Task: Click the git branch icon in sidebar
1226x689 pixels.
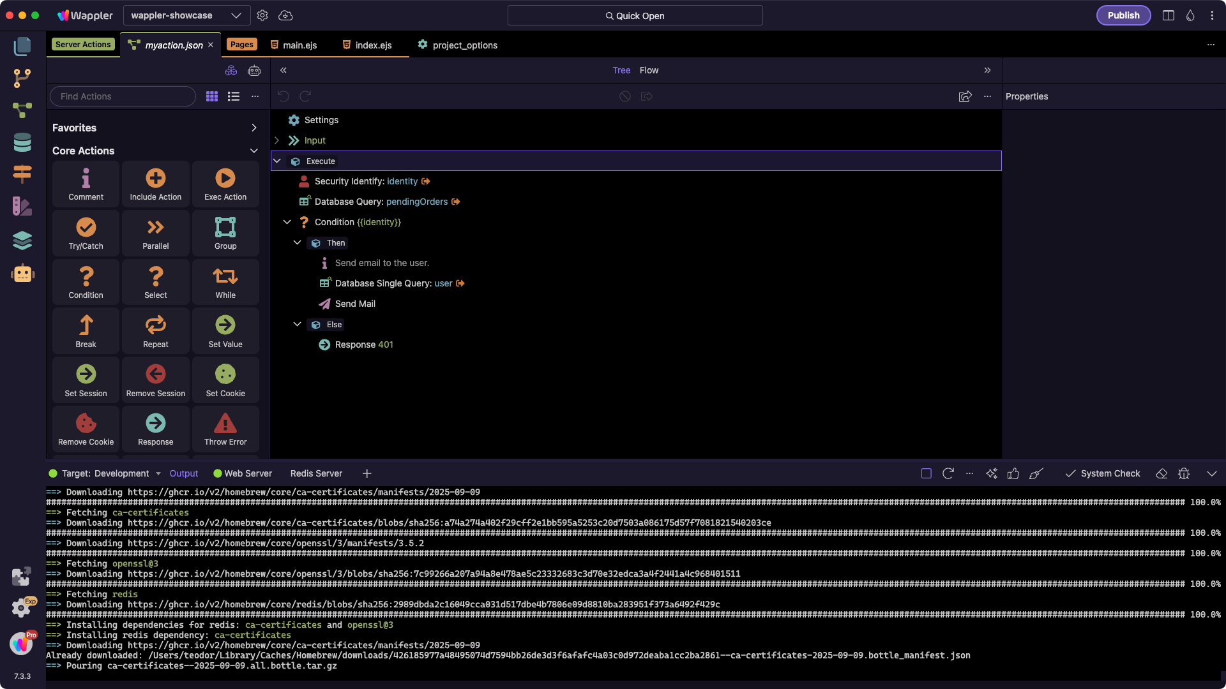Action: point(22,78)
